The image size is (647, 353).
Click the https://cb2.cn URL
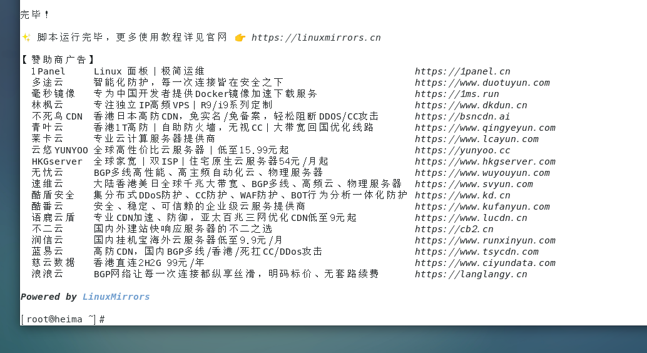tap(454, 229)
